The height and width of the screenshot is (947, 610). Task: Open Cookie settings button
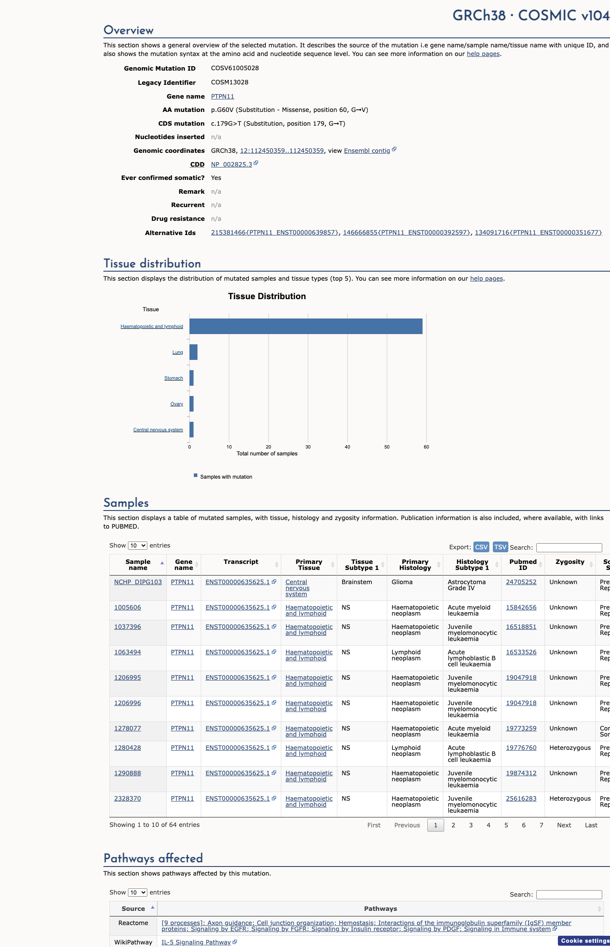585,941
